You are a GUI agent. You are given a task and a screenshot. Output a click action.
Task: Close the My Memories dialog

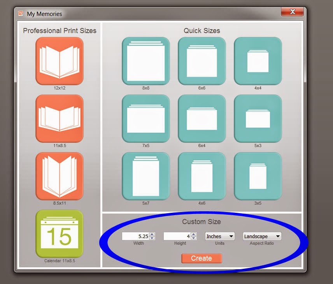(292, 12)
